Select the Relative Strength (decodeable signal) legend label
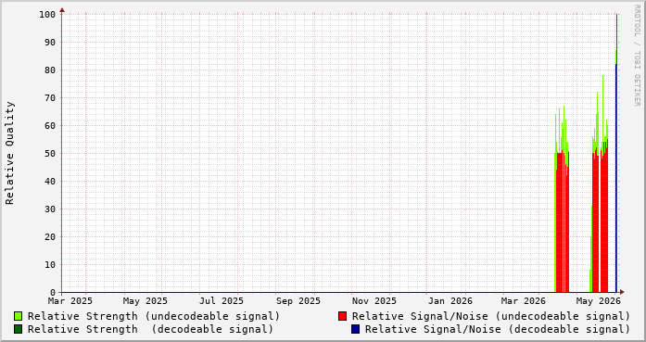 click(150, 329)
